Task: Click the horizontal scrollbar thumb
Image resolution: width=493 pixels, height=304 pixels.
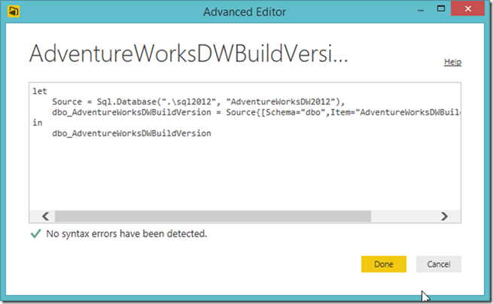Action: click(x=213, y=216)
